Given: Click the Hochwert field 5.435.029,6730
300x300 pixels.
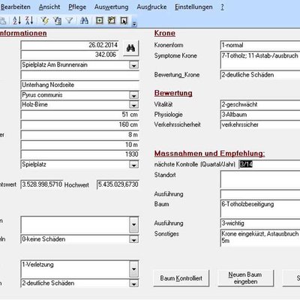Looking at the screenshot, I should click(118, 184).
